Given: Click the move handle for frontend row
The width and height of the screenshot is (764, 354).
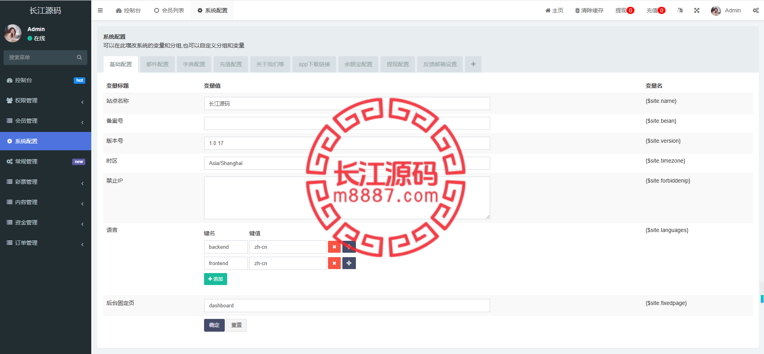Looking at the screenshot, I should click(349, 263).
